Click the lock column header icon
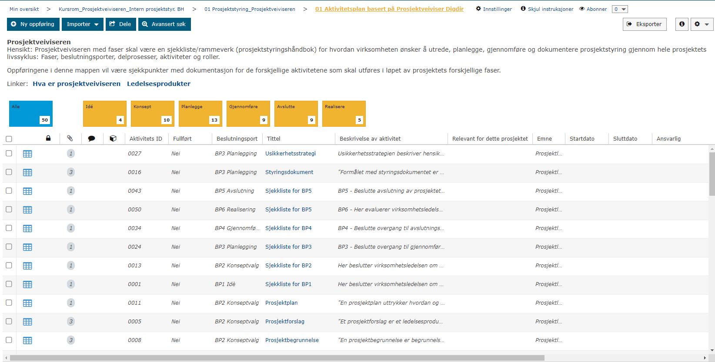This screenshot has height=362, width=715. [x=48, y=138]
